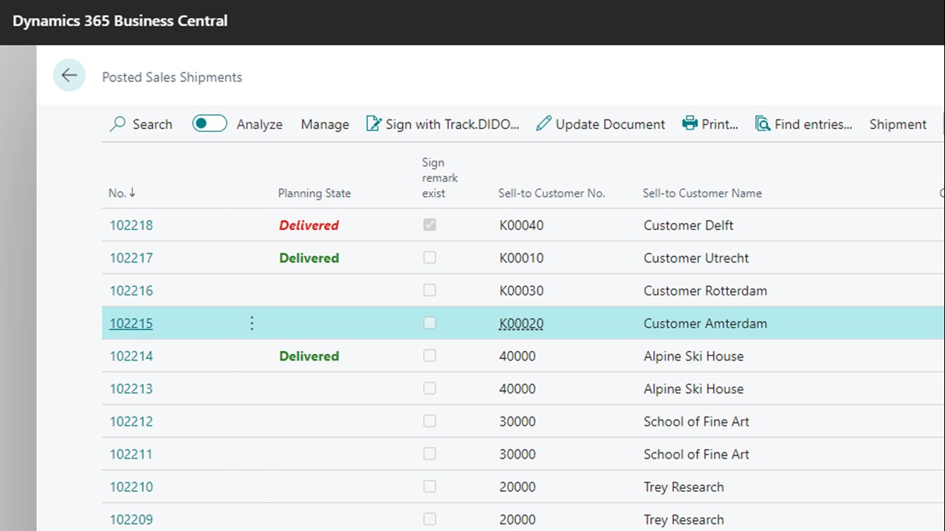The height and width of the screenshot is (531, 945).
Task: Click the Find entries icon
Action: [763, 124]
